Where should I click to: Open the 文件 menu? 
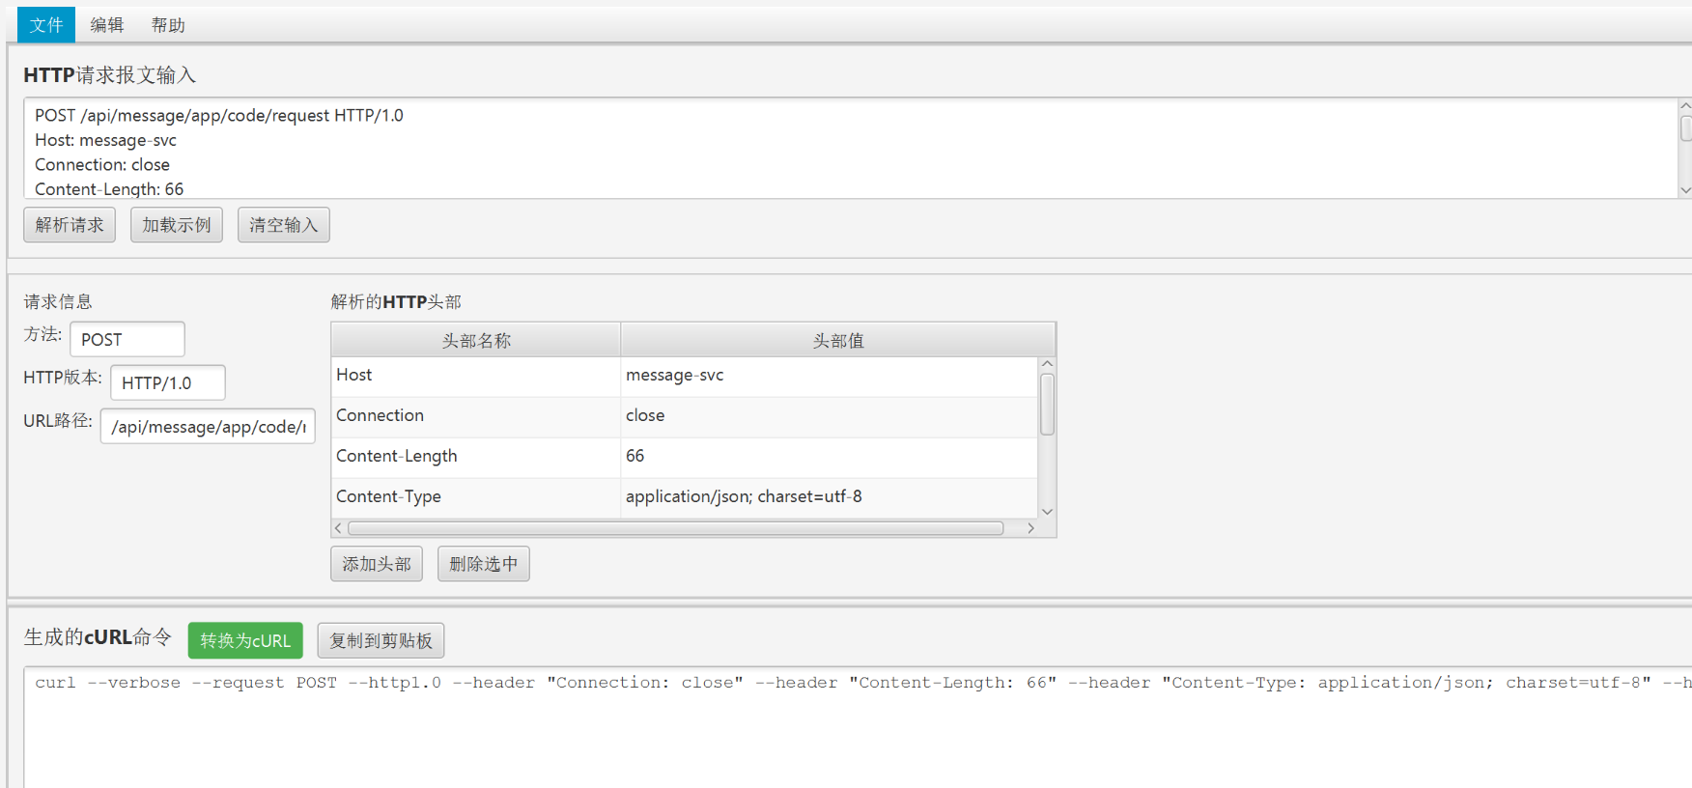point(45,25)
